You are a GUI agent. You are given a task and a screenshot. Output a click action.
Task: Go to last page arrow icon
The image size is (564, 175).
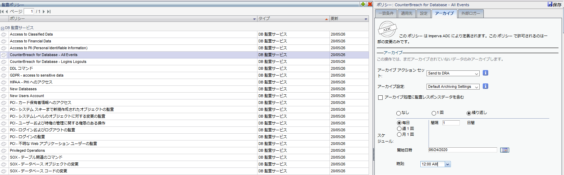point(49,12)
